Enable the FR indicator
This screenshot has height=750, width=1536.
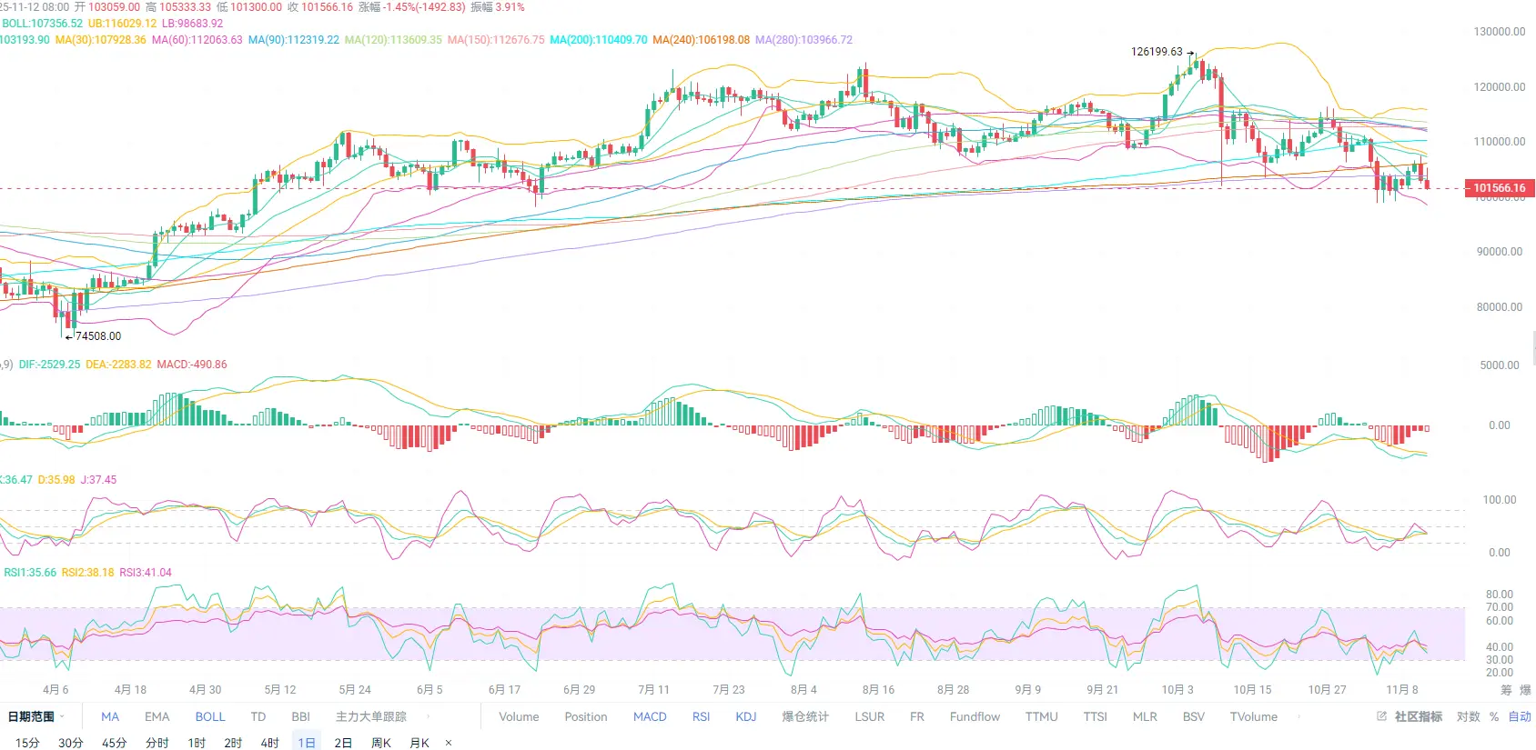[x=917, y=716]
